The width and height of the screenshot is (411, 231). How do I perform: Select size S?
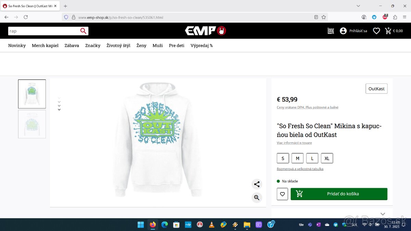283,158
